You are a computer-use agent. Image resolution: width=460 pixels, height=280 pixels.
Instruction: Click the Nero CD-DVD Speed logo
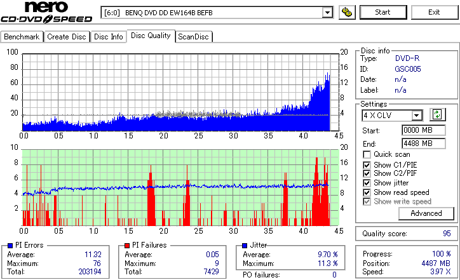click(46, 12)
